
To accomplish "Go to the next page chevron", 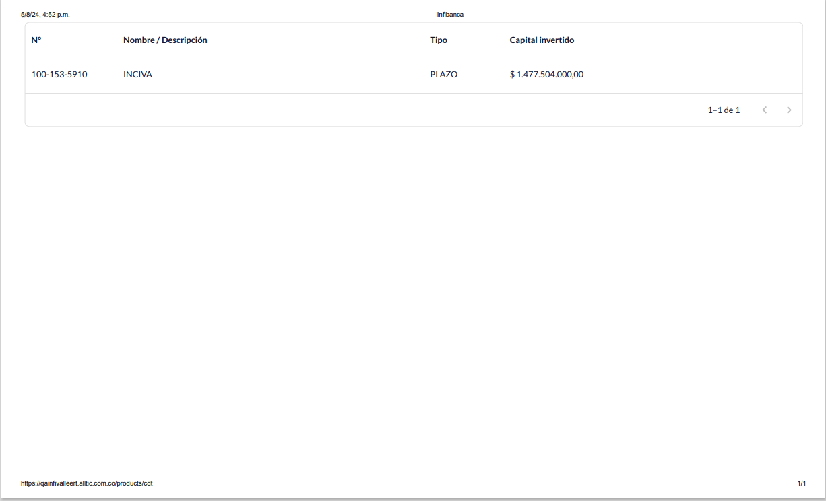I will coord(789,110).
